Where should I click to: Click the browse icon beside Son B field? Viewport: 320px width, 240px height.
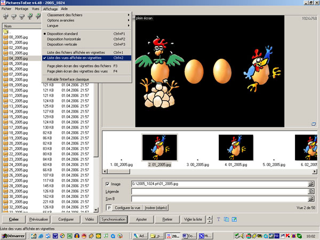(x=311, y=198)
